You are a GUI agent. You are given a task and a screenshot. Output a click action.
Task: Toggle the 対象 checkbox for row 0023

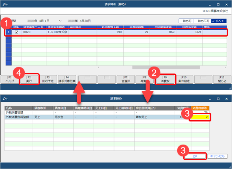coord(17,32)
